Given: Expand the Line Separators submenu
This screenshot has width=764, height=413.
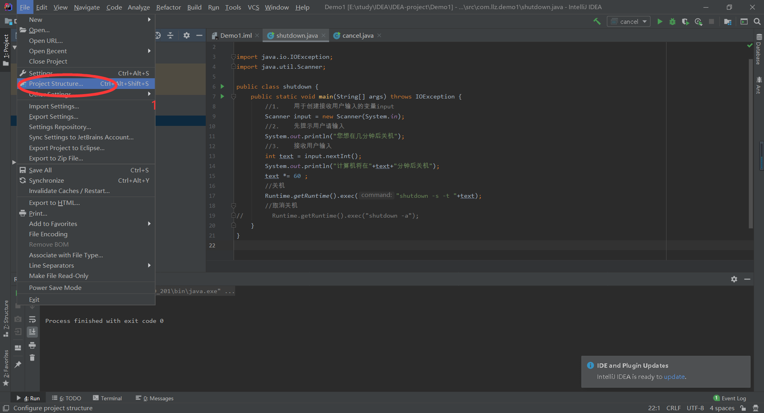Looking at the screenshot, I should pos(86,265).
